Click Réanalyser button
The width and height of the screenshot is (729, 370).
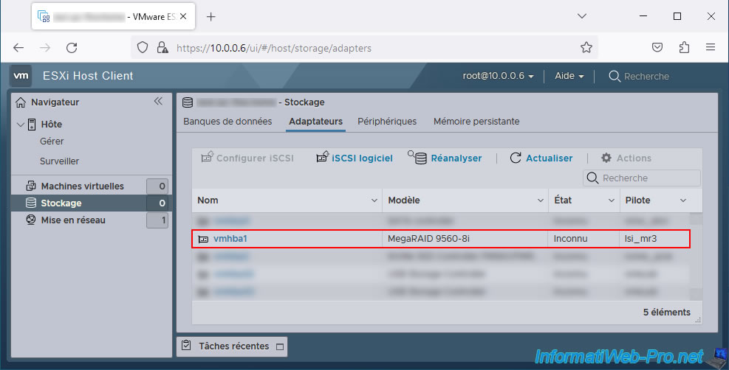point(445,158)
